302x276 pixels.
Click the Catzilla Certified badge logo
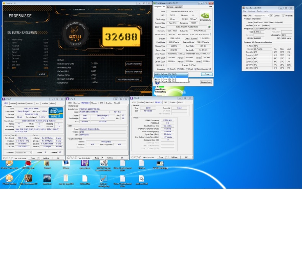75,36
